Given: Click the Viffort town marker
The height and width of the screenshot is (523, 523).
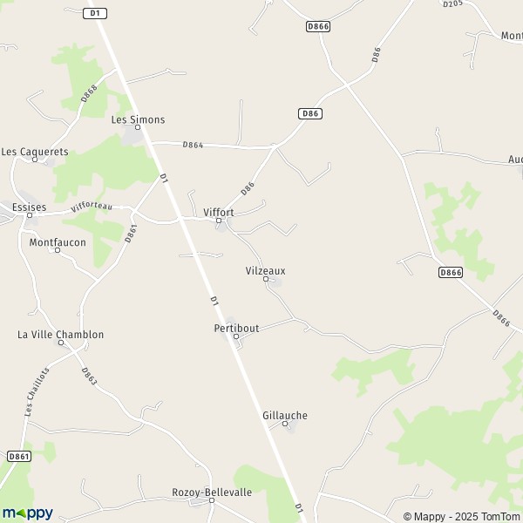Looking at the screenshot, I should pyautogui.click(x=219, y=221).
